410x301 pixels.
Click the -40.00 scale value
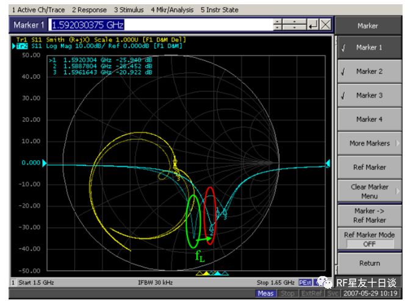point(29,249)
